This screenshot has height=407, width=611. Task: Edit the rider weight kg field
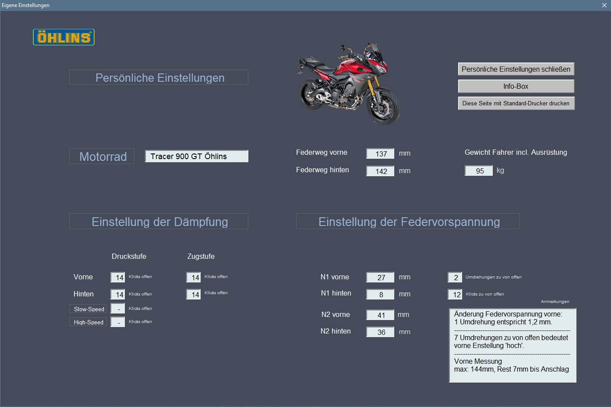[479, 171]
